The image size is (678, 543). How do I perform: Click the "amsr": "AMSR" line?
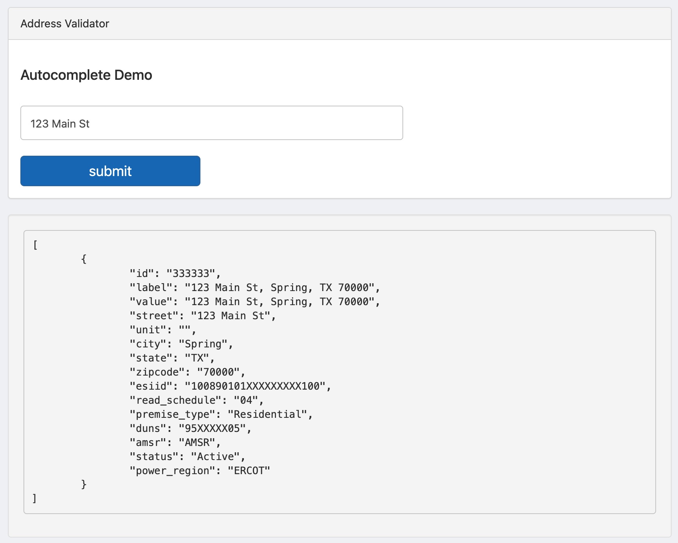175,442
